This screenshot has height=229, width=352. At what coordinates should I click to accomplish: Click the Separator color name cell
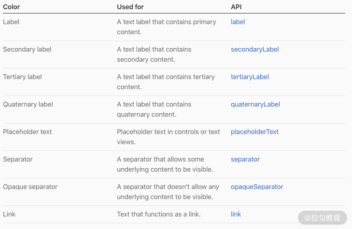(18, 159)
